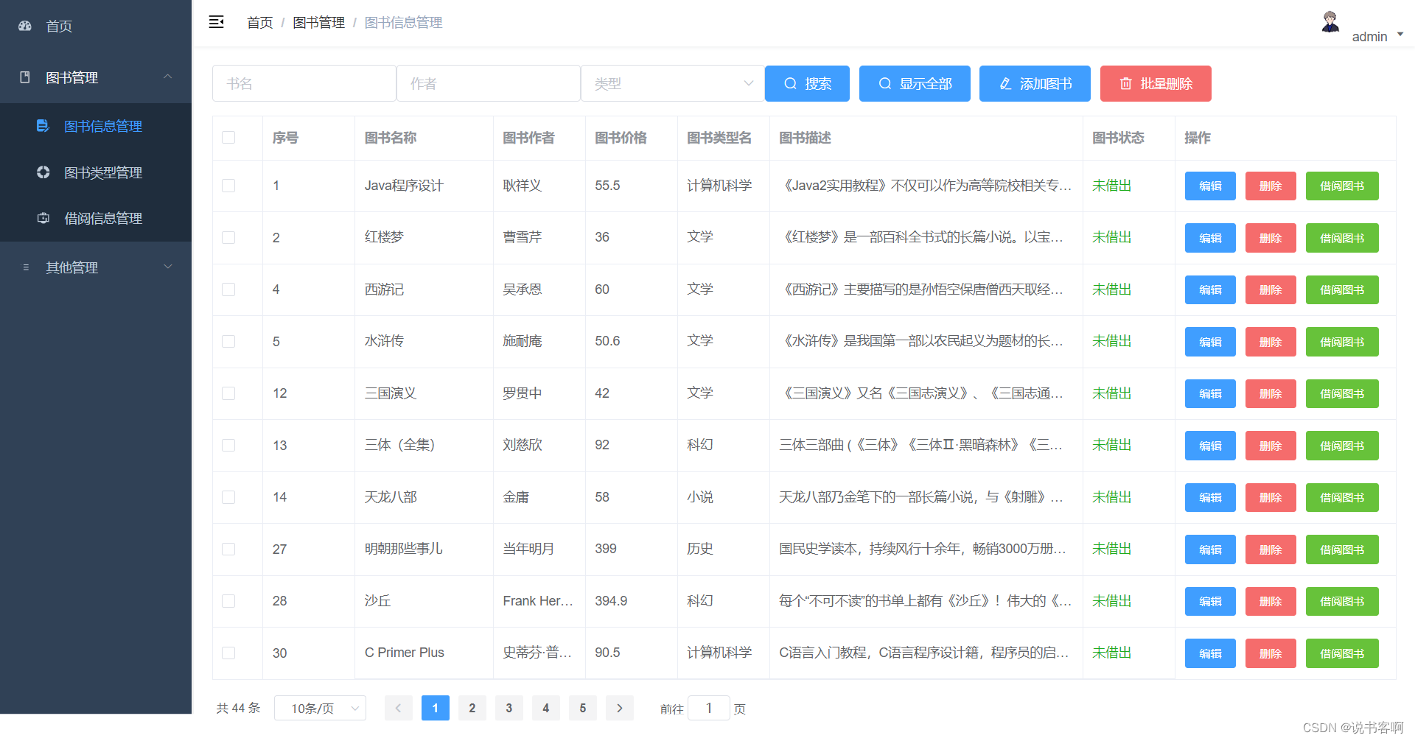The width and height of the screenshot is (1415, 741).
Task: Click the 借阅信息管理 sidebar icon
Action: [x=43, y=218]
